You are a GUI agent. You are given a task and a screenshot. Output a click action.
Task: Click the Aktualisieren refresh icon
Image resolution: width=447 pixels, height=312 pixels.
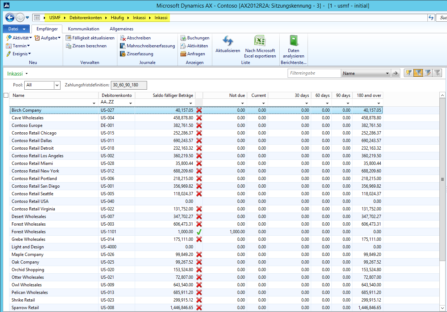[227, 41]
